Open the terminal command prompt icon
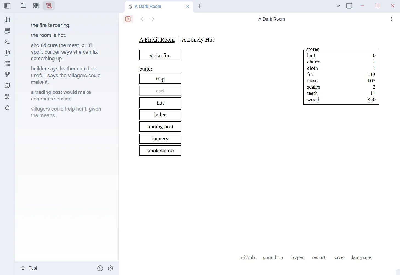The image size is (400, 275). tap(7, 42)
